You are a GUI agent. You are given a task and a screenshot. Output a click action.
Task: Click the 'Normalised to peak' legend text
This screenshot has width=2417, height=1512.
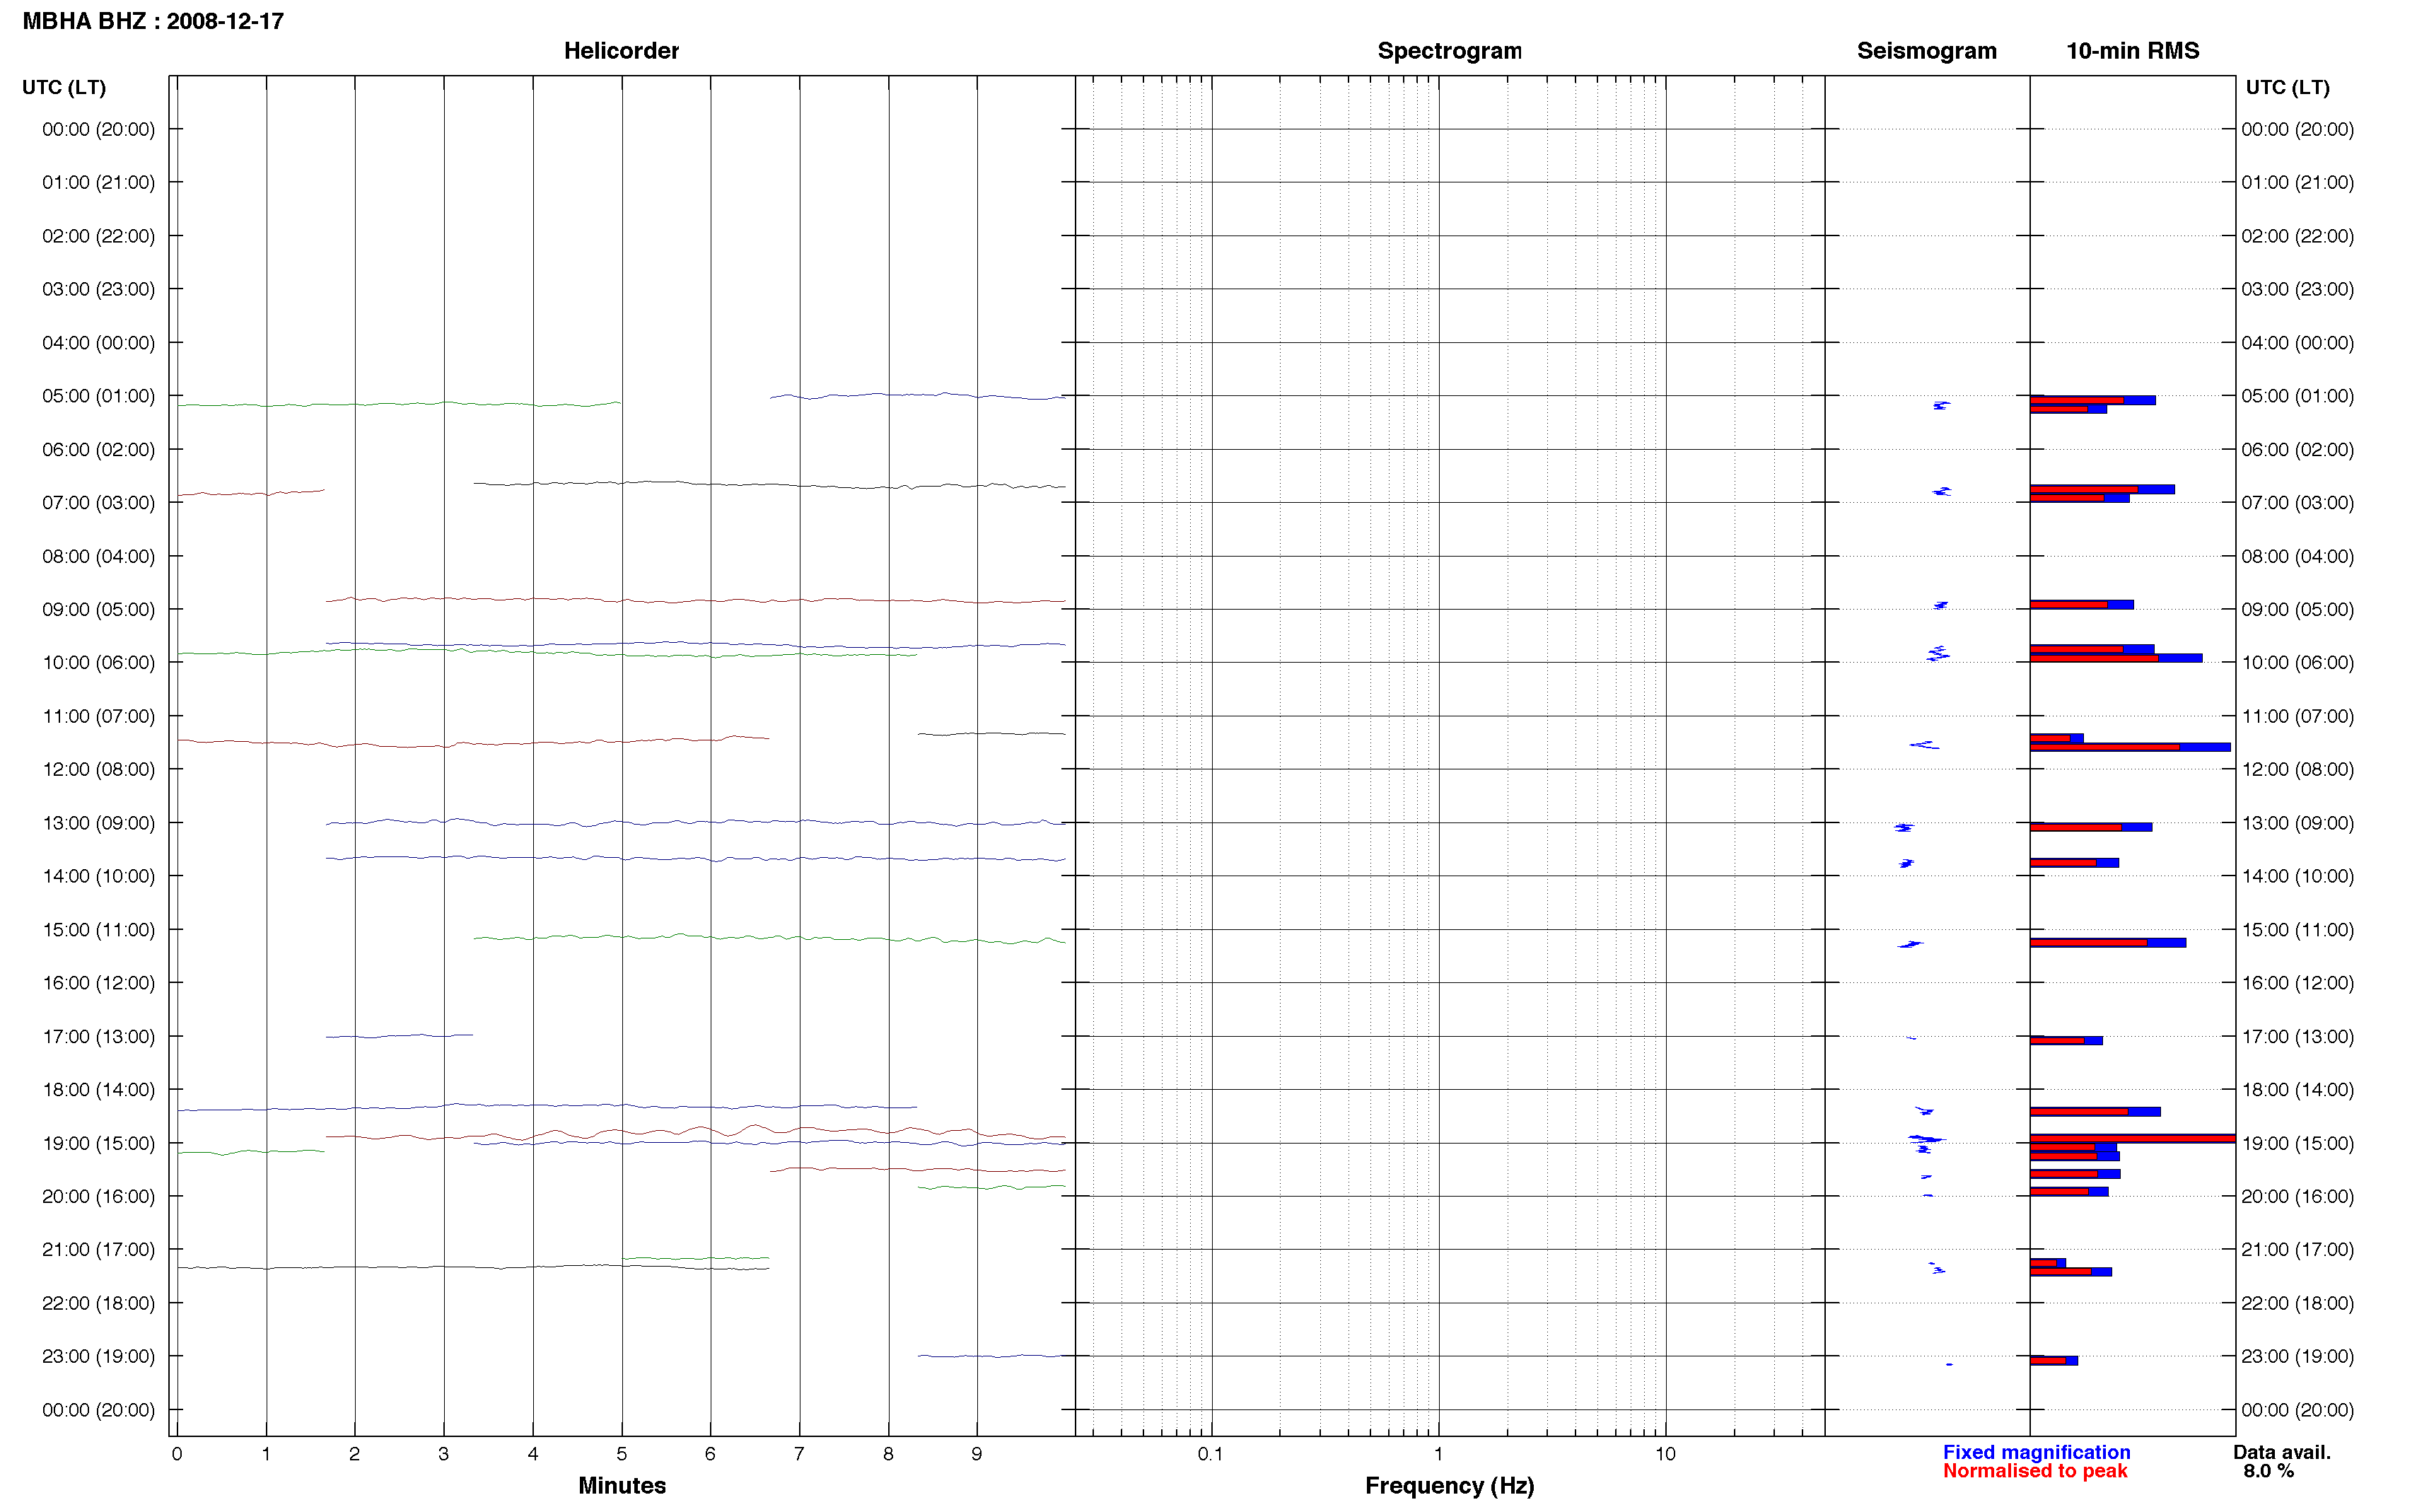(2035, 1471)
